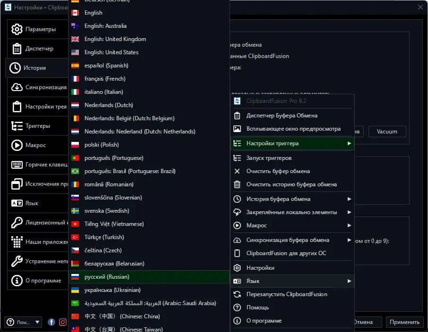Click the picture icon for Всплывающее окно предпросмотра
The height and width of the screenshot is (332, 428).
(x=237, y=129)
